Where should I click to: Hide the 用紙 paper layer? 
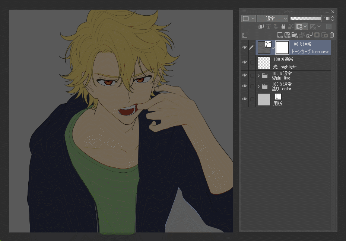tap(244, 99)
